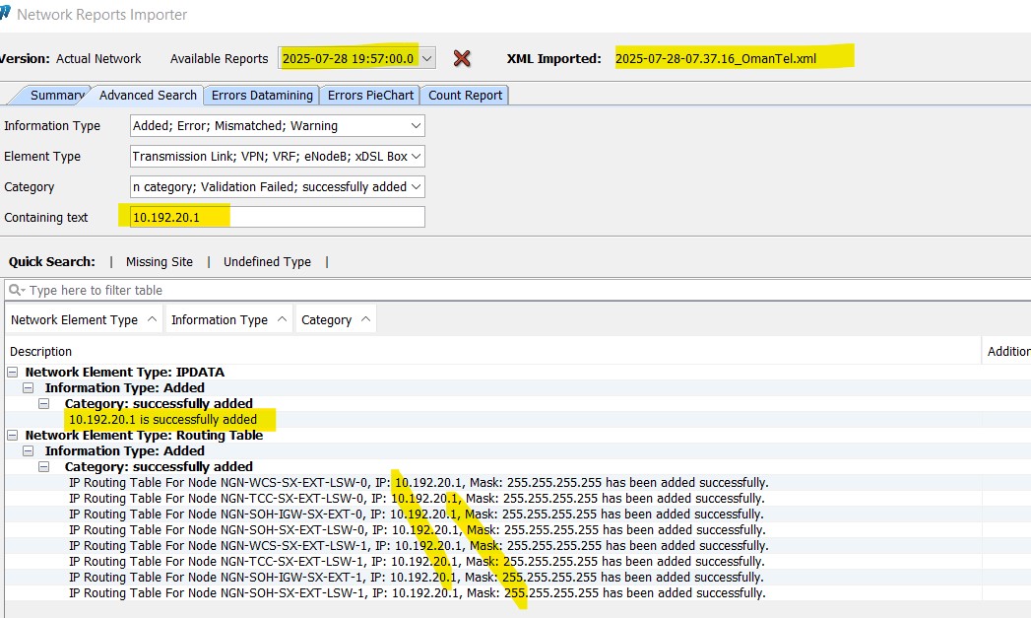
Task: Open the Category filter dropdown
Action: (x=417, y=187)
